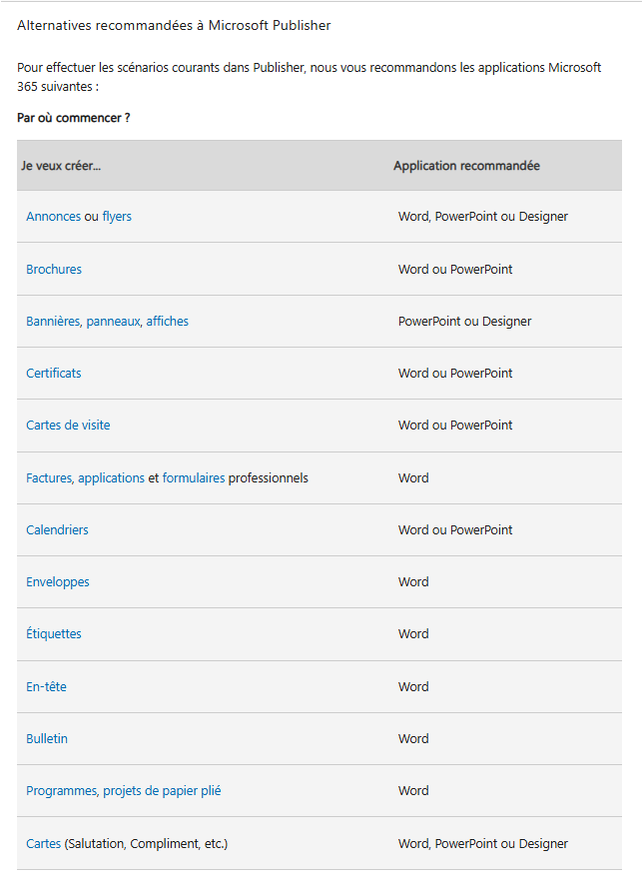Image resolution: width=642 pixels, height=886 pixels.
Task: Open the Enveloppes link
Action: point(58,582)
